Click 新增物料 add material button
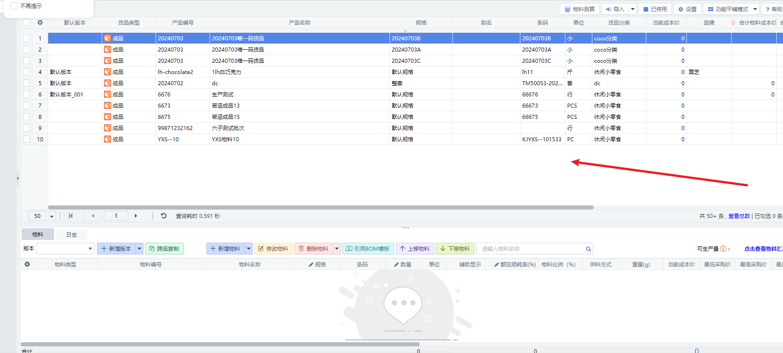 point(225,248)
